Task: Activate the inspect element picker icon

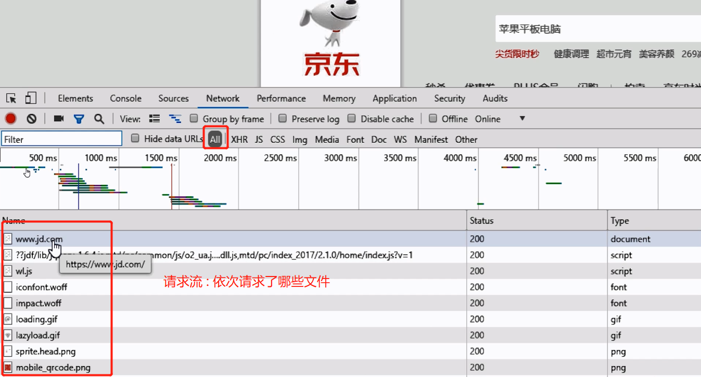Action: pos(11,98)
